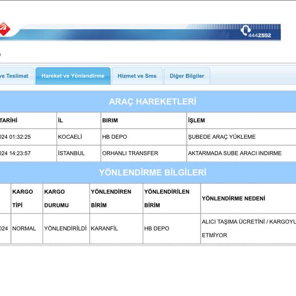Screen dimensions: 296x296
Task: Click the red cargo company logo
Action: point(5,29)
